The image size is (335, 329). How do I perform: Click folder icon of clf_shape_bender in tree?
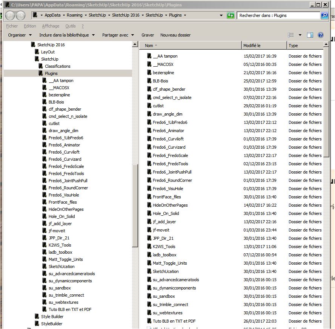[x=44, y=109]
